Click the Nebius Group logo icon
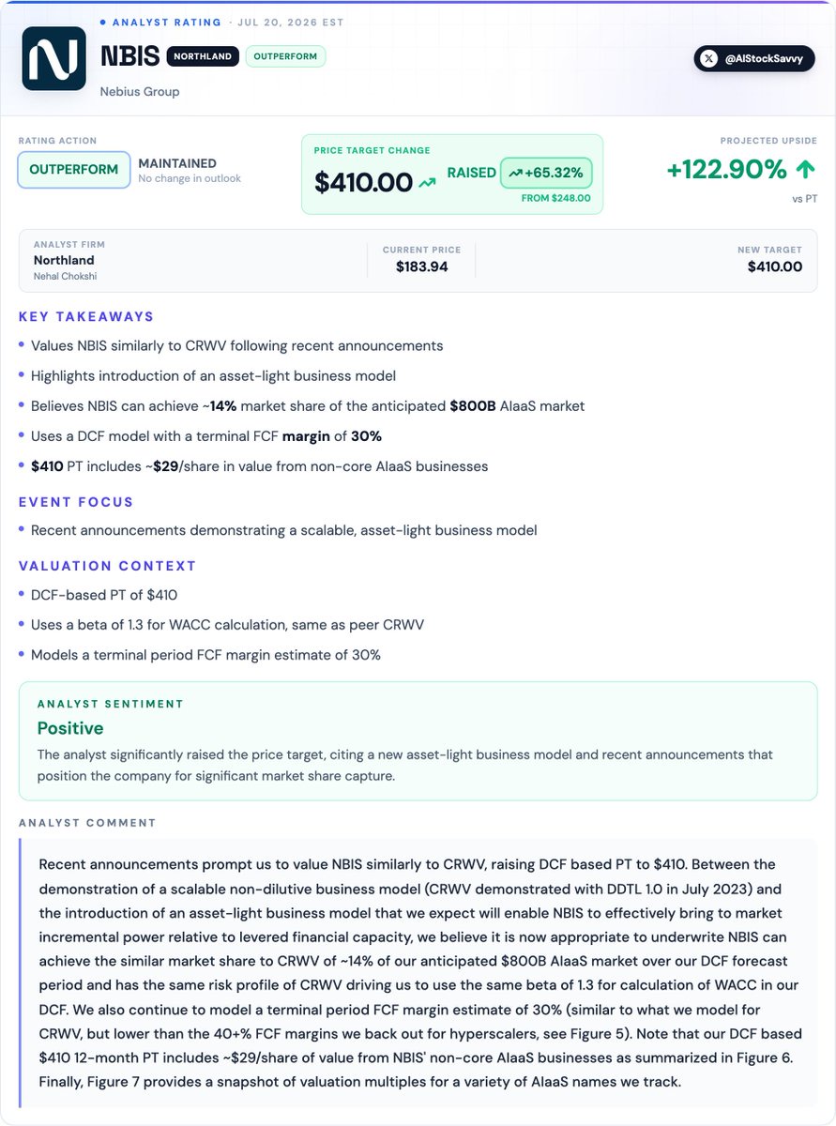The image size is (836, 1126). pos(53,58)
